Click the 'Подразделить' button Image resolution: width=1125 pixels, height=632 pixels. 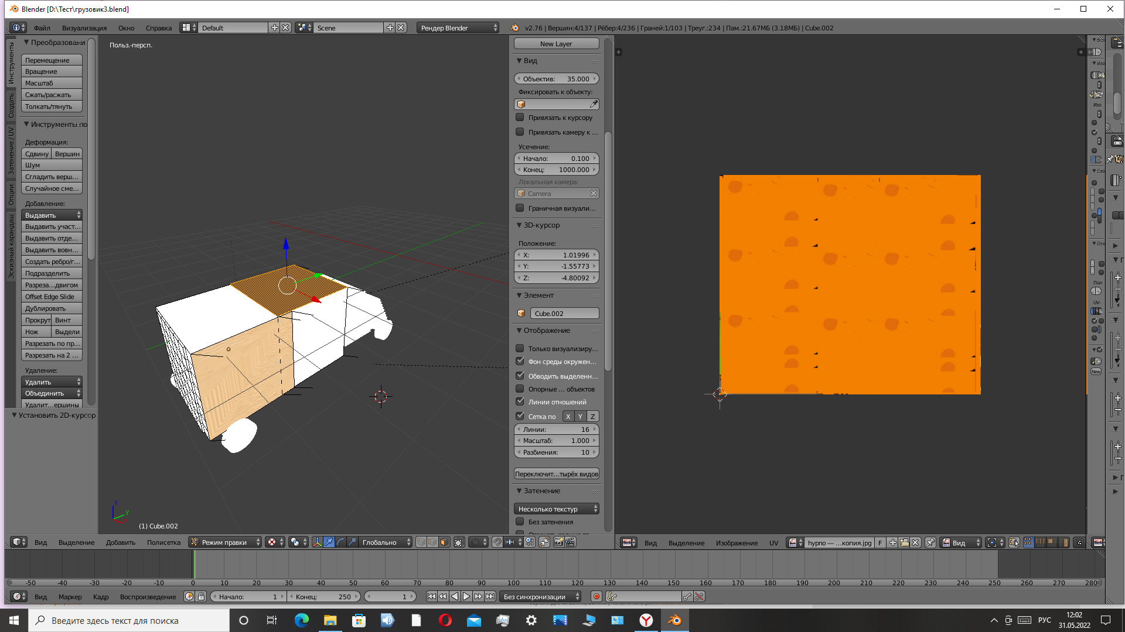click(x=52, y=273)
